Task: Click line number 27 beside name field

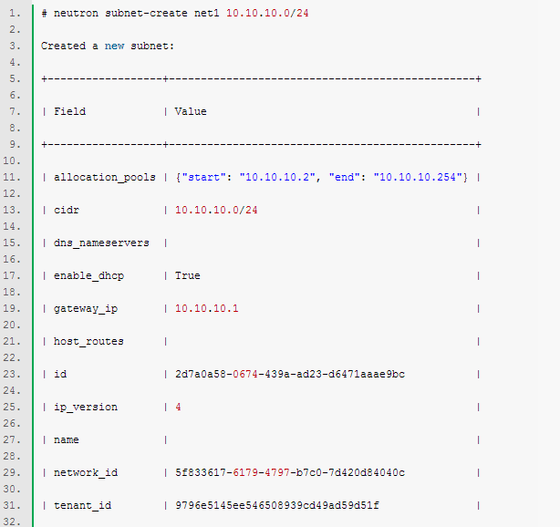Action: [13, 439]
